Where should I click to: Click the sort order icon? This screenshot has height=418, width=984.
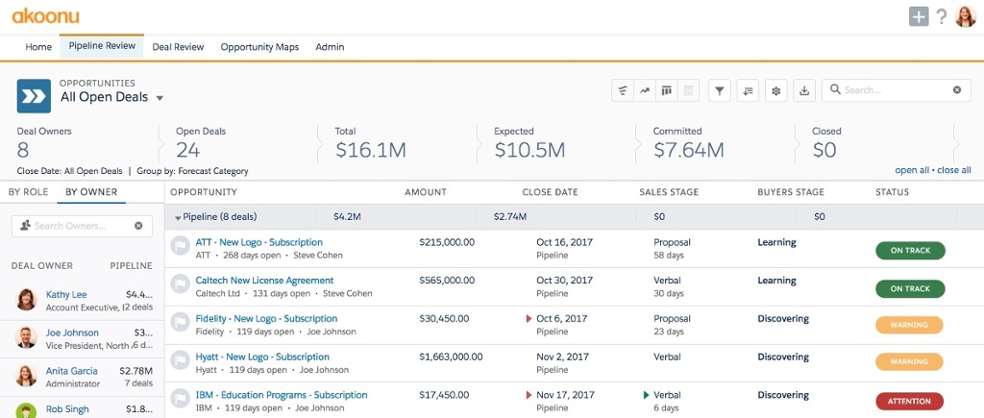click(749, 90)
